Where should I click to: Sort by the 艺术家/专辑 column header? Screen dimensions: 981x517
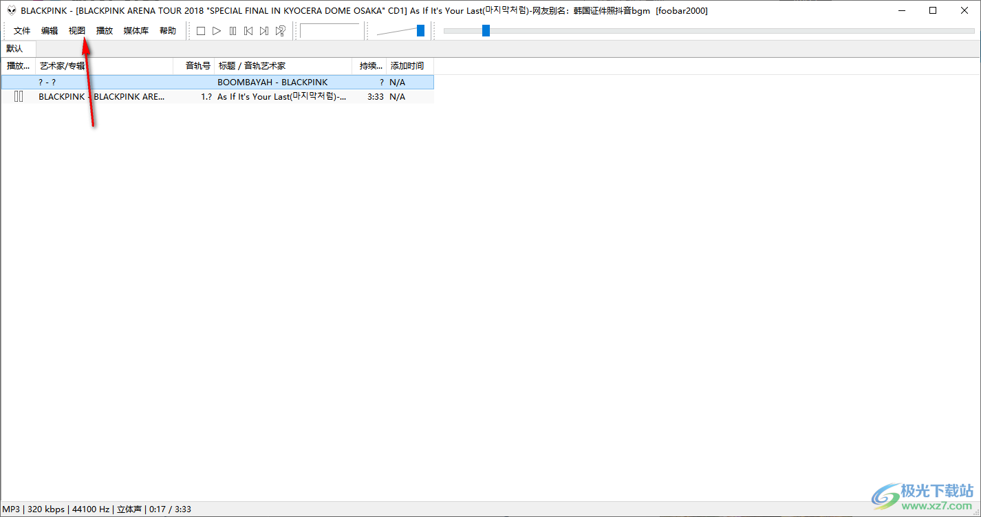pos(105,66)
